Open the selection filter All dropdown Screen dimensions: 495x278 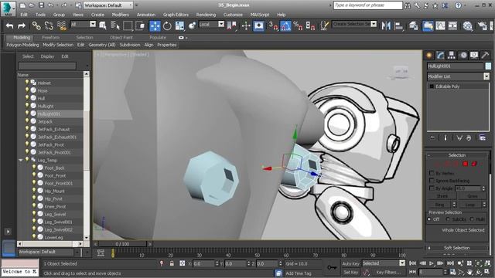pyautogui.click(x=84, y=24)
